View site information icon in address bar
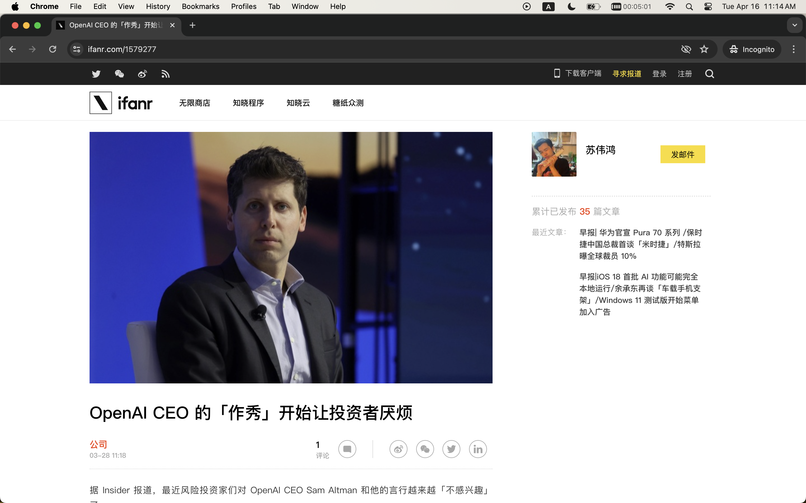Image resolution: width=806 pixels, height=503 pixels. pos(77,49)
